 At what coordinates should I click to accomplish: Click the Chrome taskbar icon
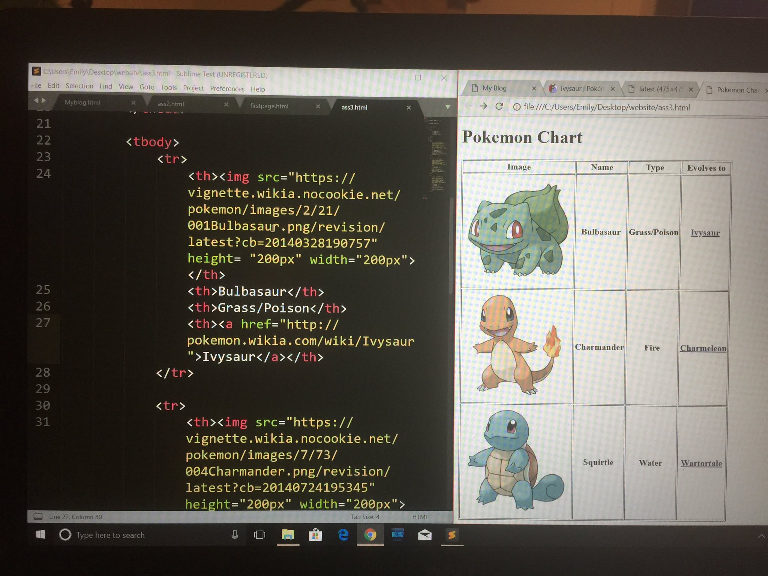[x=370, y=535]
